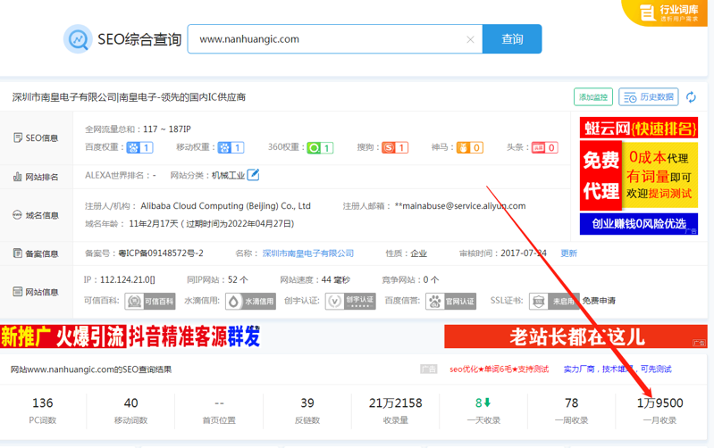Click the 创宇认证 badge
This screenshot has height=448, width=714.
tap(350, 301)
